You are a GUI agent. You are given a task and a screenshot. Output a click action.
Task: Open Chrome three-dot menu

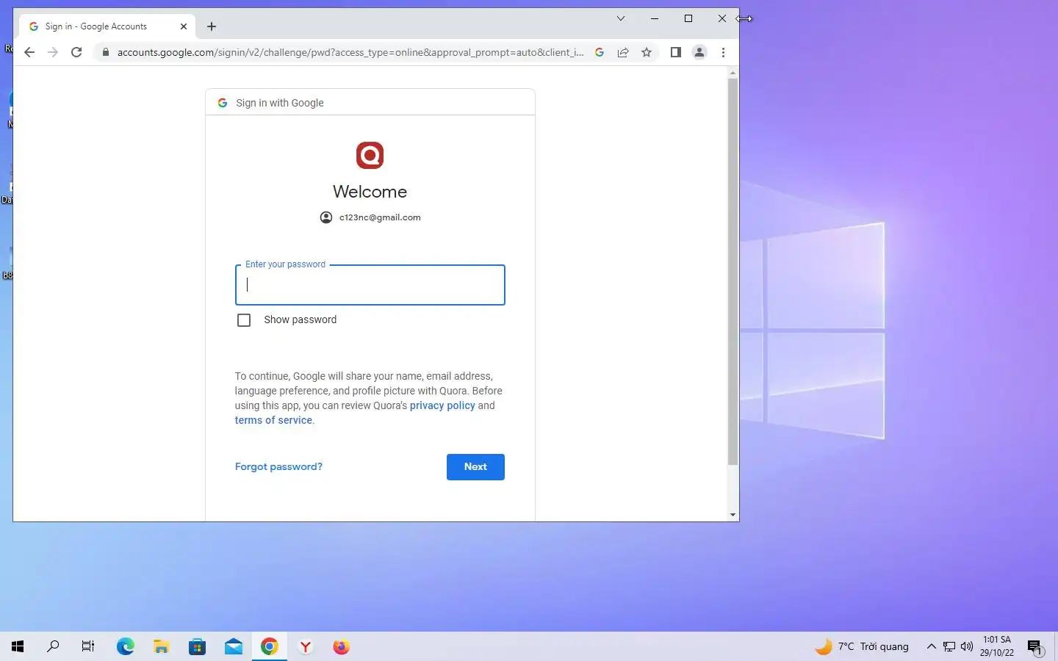tap(724, 52)
